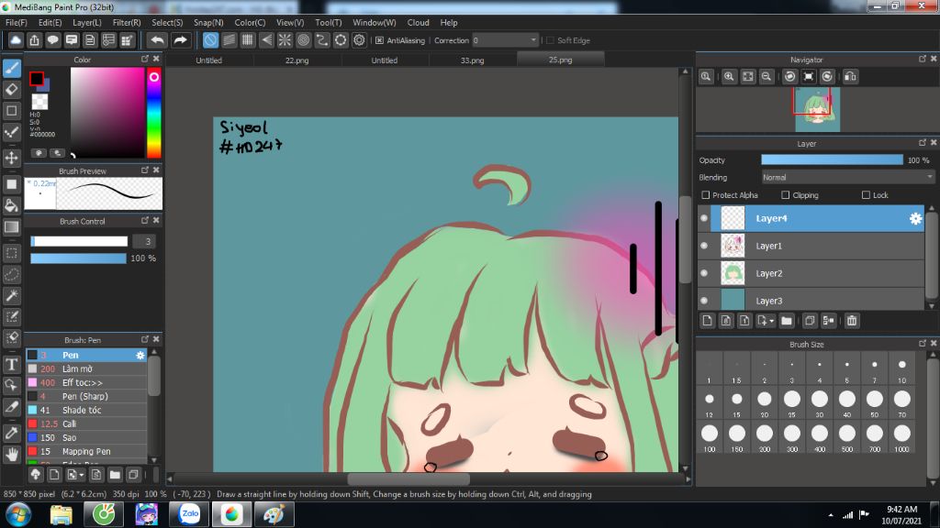Select brush size 1000 preset
The width and height of the screenshot is (940, 528).
coord(901,438)
